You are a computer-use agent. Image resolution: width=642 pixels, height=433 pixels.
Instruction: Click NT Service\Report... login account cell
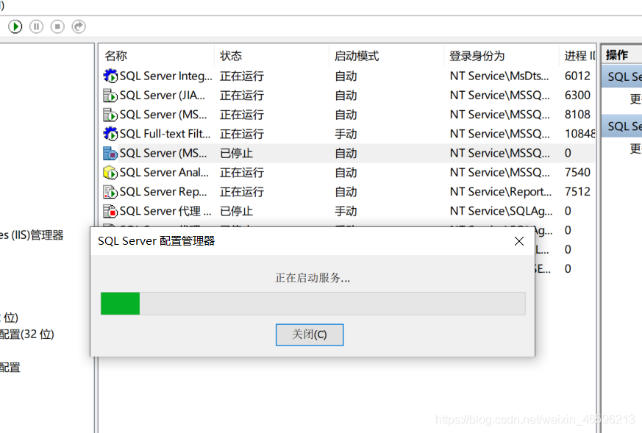pyautogui.click(x=501, y=192)
